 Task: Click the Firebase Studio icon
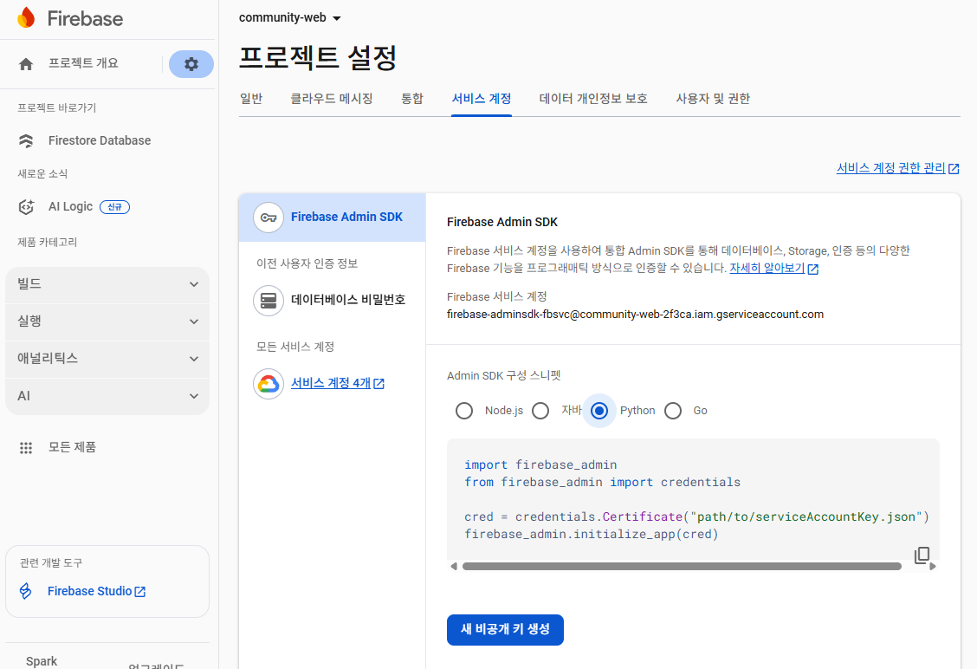click(25, 591)
